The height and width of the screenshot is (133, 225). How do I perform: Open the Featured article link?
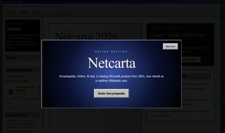15,76
